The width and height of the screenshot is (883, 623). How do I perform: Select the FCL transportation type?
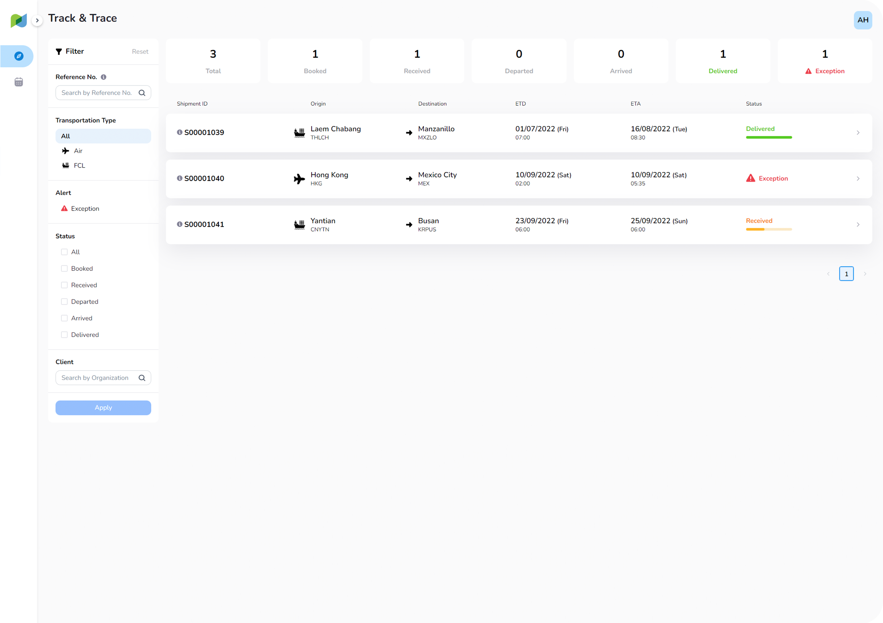[x=79, y=165]
